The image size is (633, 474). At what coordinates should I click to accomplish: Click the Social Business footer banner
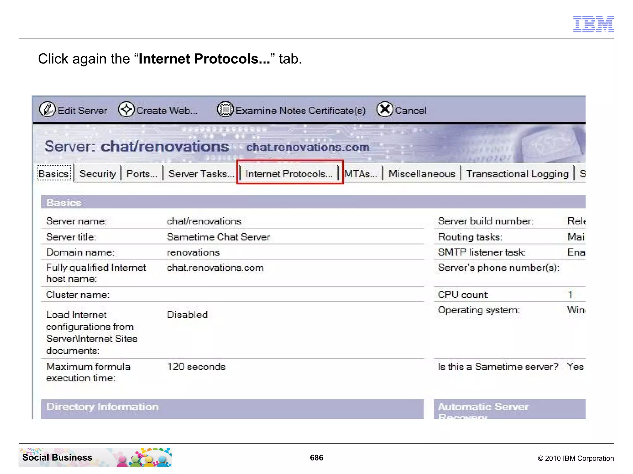(95, 457)
